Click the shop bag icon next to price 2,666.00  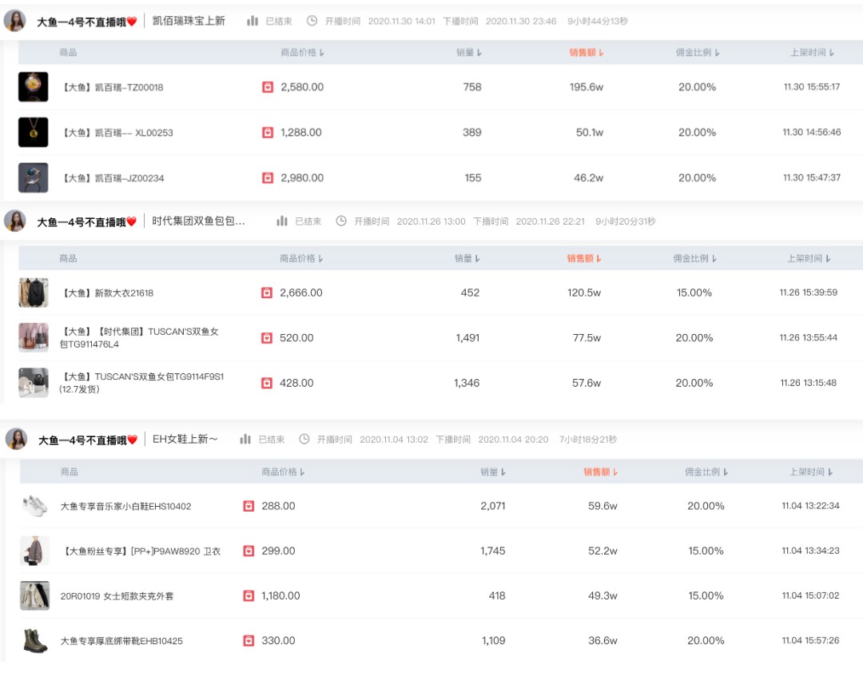(x=267, y=293)
